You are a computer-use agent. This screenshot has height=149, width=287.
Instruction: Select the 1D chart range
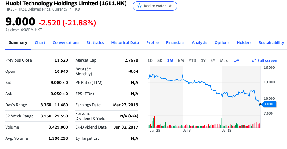(x=150, y=60)
